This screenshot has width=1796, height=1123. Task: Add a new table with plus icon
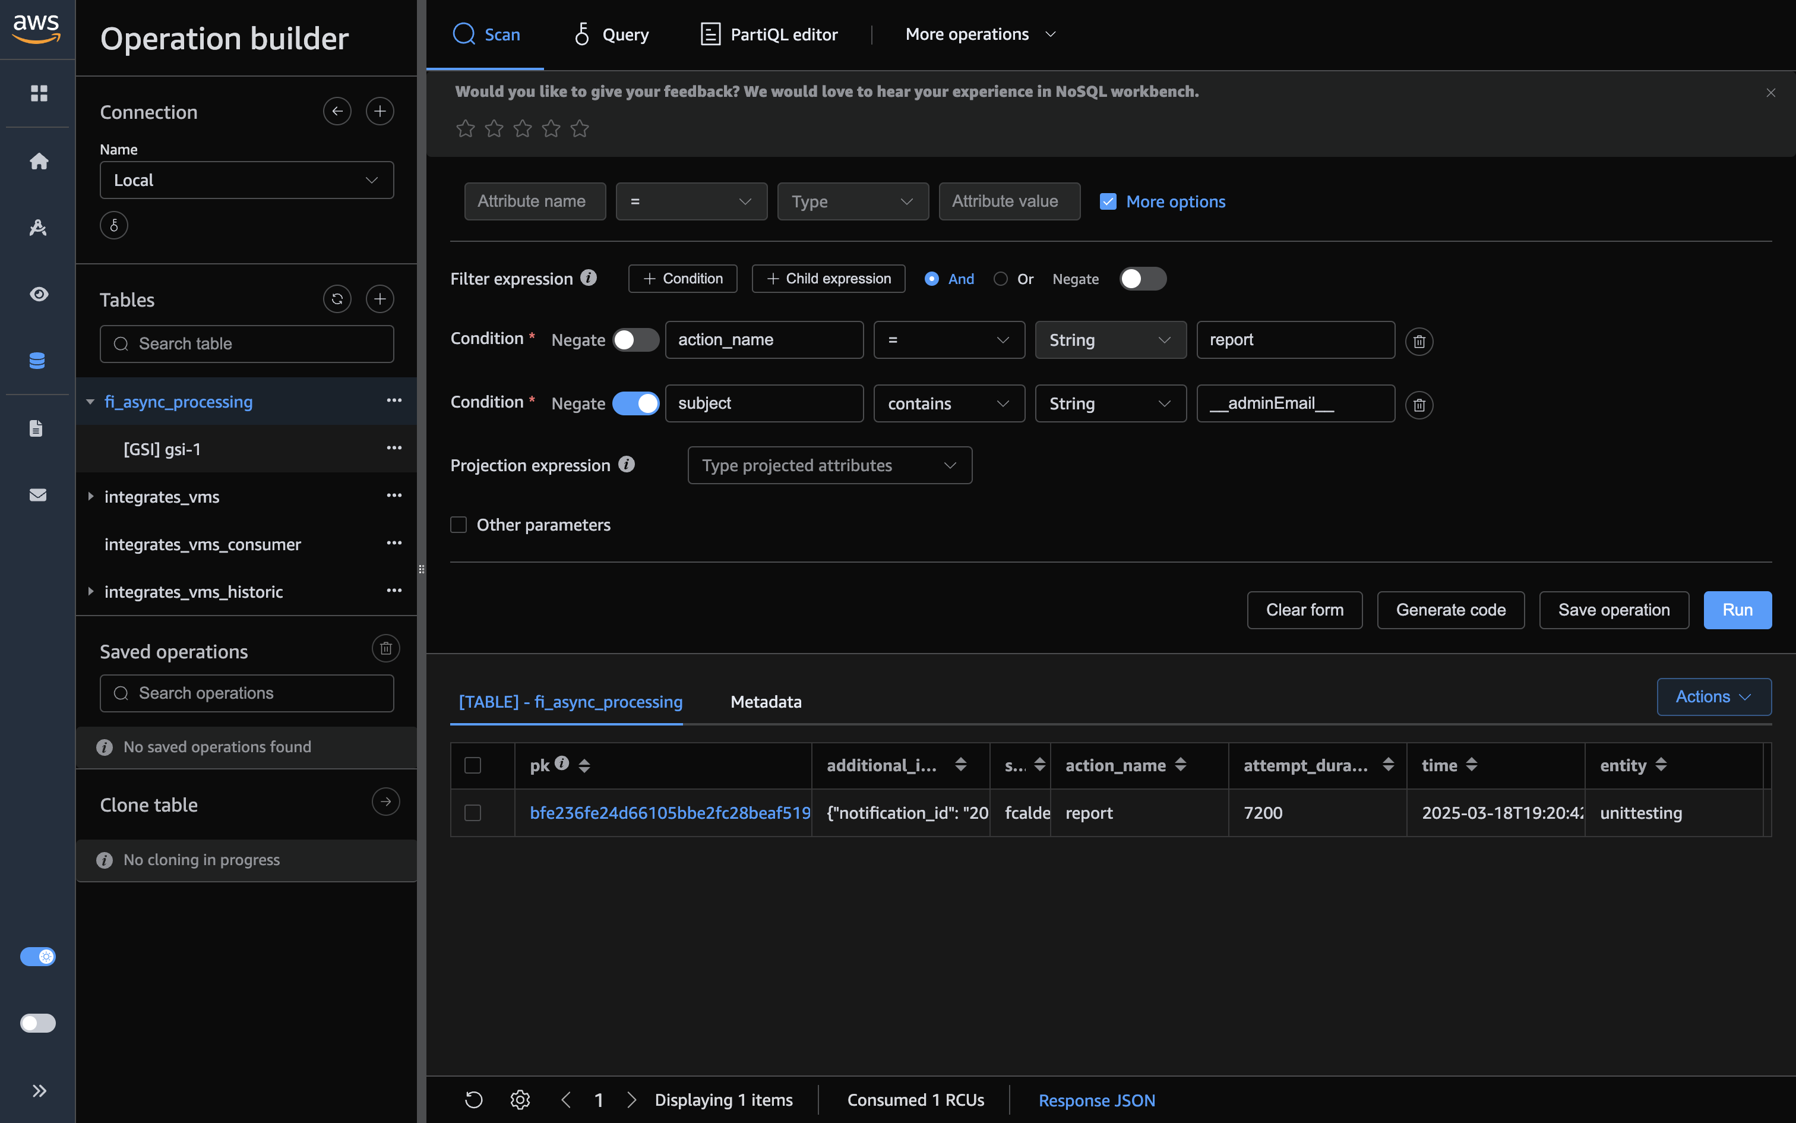[x=380, y=299]
